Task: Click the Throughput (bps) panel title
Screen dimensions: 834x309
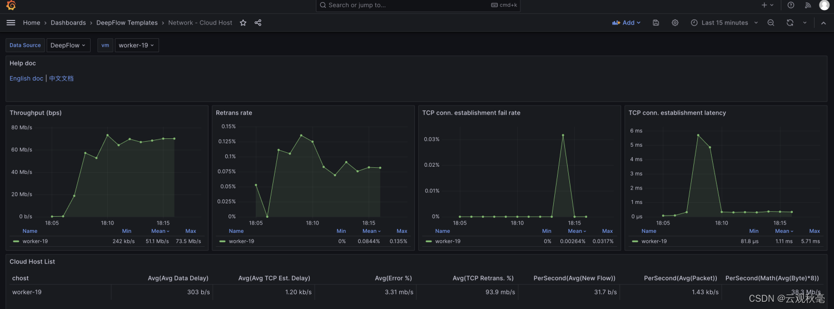Action: point(36,113)
